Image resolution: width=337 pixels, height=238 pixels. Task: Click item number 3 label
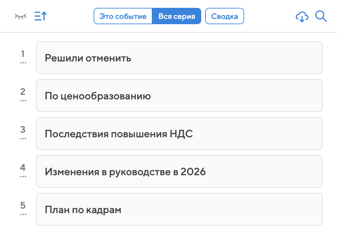[23, 129]
